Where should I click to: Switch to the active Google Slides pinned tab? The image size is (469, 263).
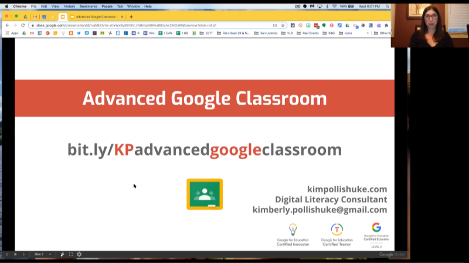coord(63,17)
